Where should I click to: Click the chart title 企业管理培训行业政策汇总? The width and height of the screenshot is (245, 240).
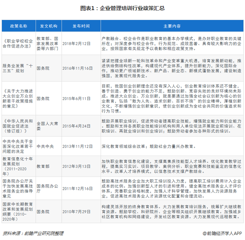point(122,8)
